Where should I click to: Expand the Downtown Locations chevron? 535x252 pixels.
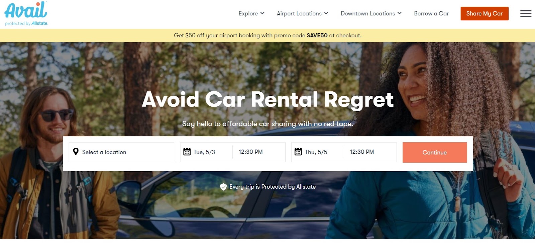click(399, 13)
